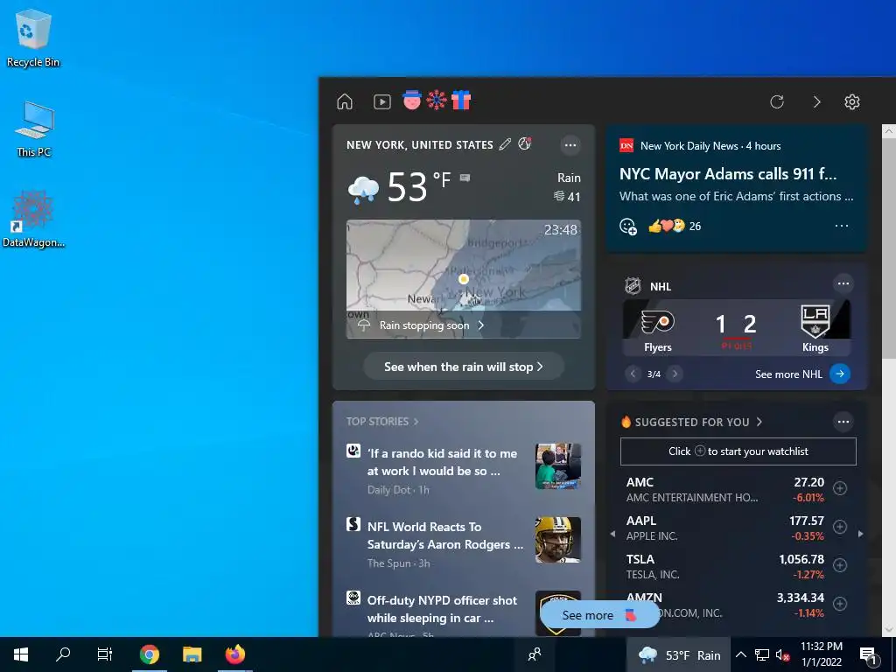Image resolution: width=896 pixels, height=672 pixels.
Task: Open File Explorer from taskbar
Action: tap(192, 654)
